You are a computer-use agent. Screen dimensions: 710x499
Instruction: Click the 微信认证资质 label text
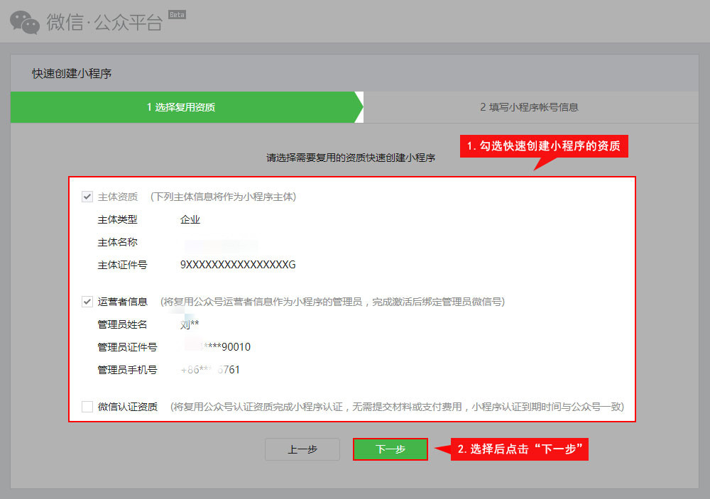pos(128,407)
